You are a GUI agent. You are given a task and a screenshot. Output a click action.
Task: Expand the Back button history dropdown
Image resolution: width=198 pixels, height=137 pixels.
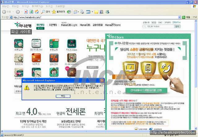coord(13,12)
